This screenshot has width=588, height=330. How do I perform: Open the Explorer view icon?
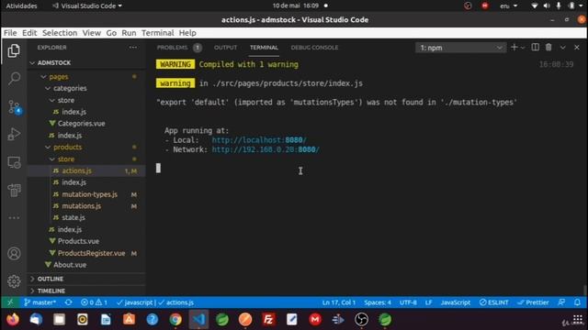14,51
